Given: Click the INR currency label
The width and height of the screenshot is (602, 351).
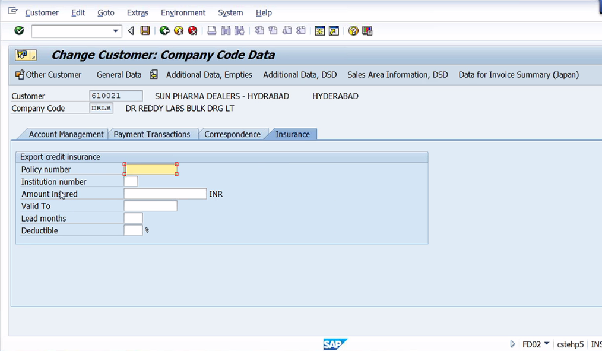Looking at the screenshot, I should tap(216, 194).
